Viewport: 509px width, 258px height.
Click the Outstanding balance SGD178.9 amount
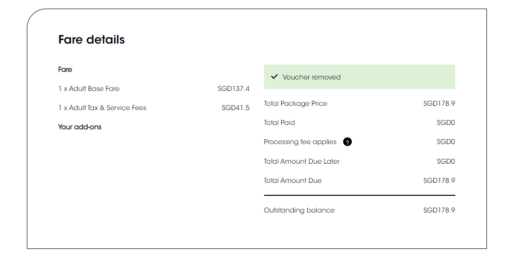tap(439, 210)
